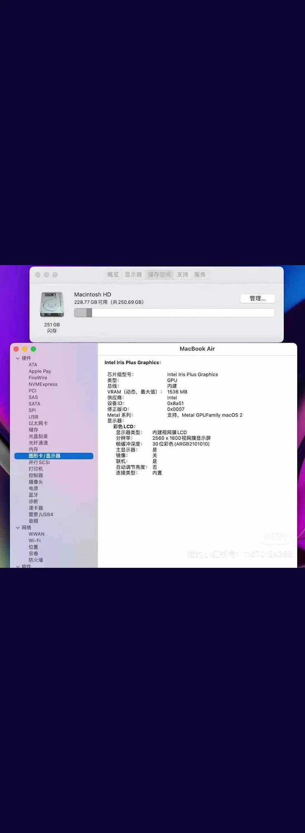Select 打印机 printers in the sidebar

click(x=36, y=469)
